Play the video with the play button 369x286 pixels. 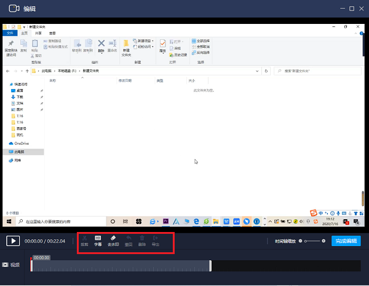[13, 241]
